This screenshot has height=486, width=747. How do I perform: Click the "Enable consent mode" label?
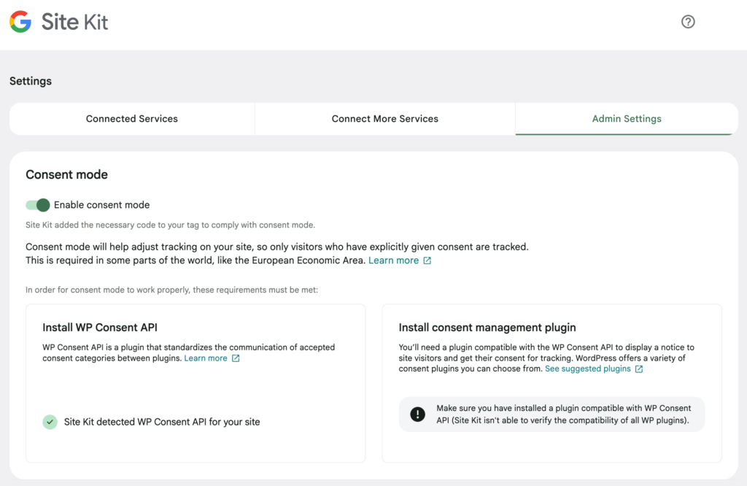pyautogui.click(x=101, y=205)
